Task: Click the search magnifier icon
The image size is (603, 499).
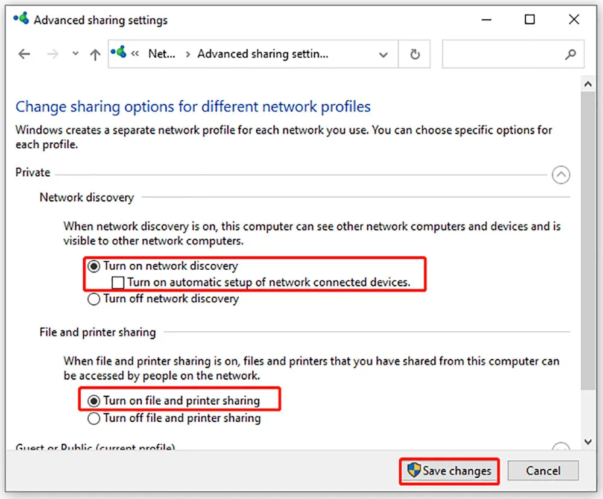Action: coord(570,54)
